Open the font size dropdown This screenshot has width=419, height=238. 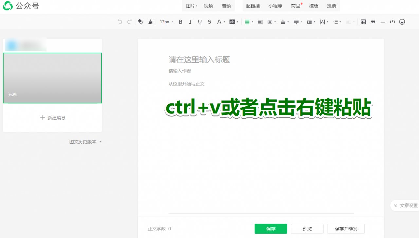tap(166, 22)
